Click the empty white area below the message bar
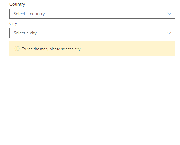Image resolution: width=180 pixels, height=145 pixels. point(92,100)
